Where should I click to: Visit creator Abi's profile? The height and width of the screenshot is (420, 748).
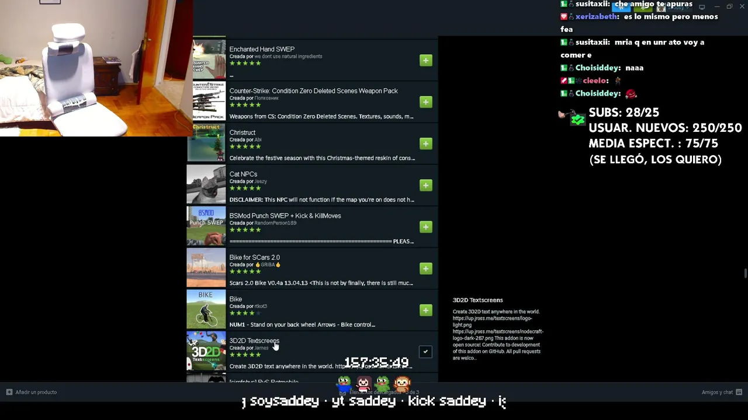(258, 140)
